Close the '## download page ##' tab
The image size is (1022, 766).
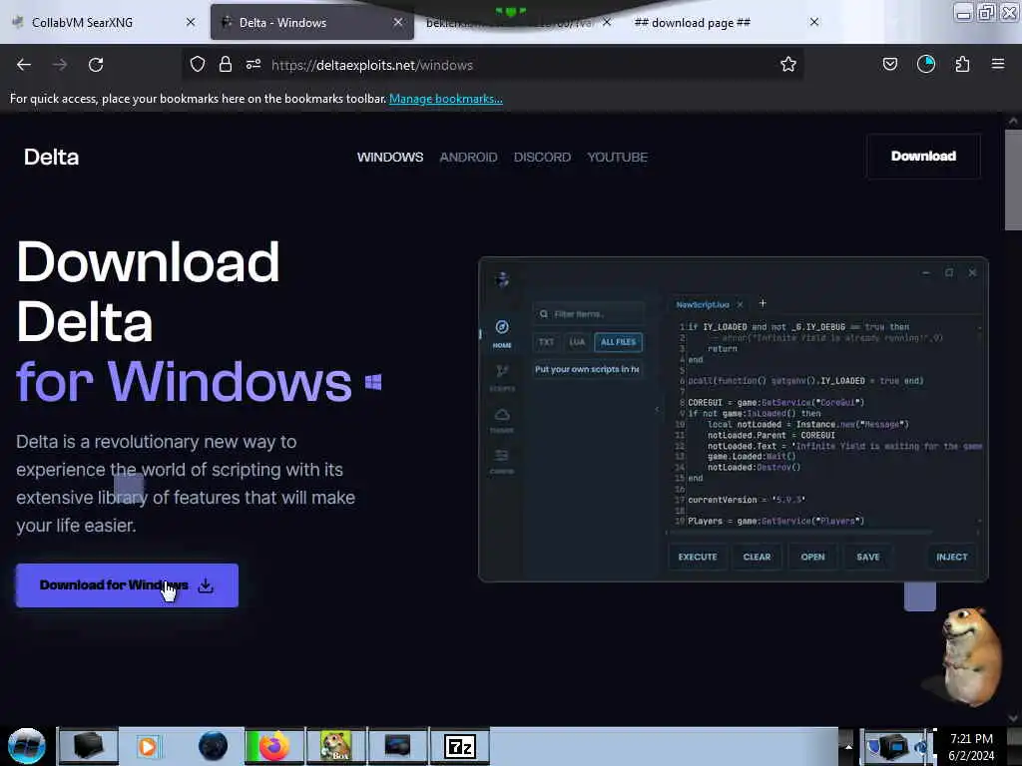(x=814, y=22)
